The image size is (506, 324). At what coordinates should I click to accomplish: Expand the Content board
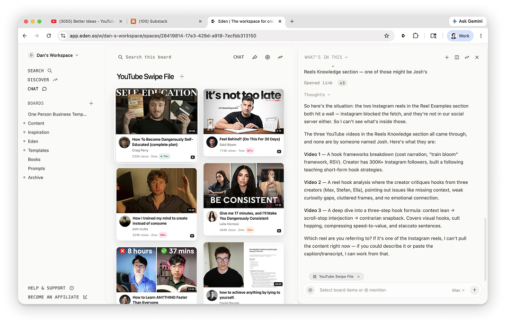pyautogui.click(x=25, y=123)
